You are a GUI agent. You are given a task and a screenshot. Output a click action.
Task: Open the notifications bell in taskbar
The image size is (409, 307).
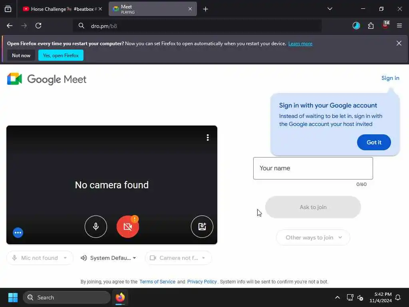[x=398, y=297]
